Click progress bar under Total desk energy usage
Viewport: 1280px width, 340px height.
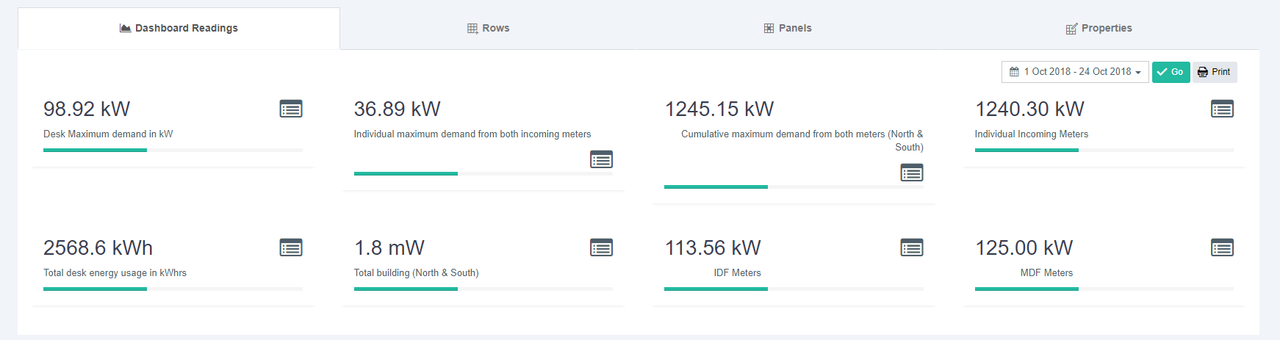[x=173, y=289]
